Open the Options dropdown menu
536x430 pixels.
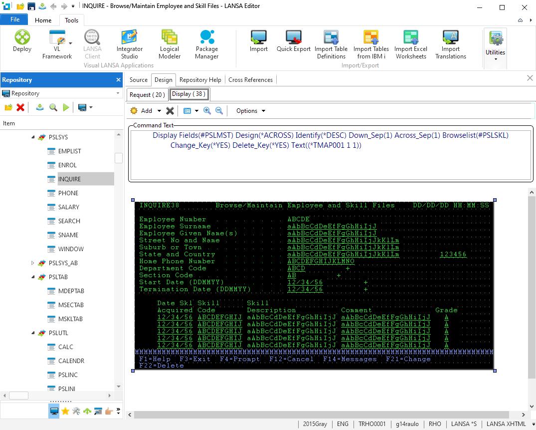coord(251,111)
